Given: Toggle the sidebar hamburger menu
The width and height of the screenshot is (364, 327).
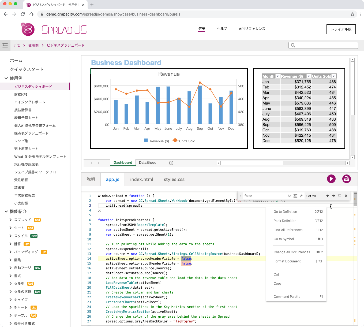Looking at the screenshot, I should coord(5,45).
